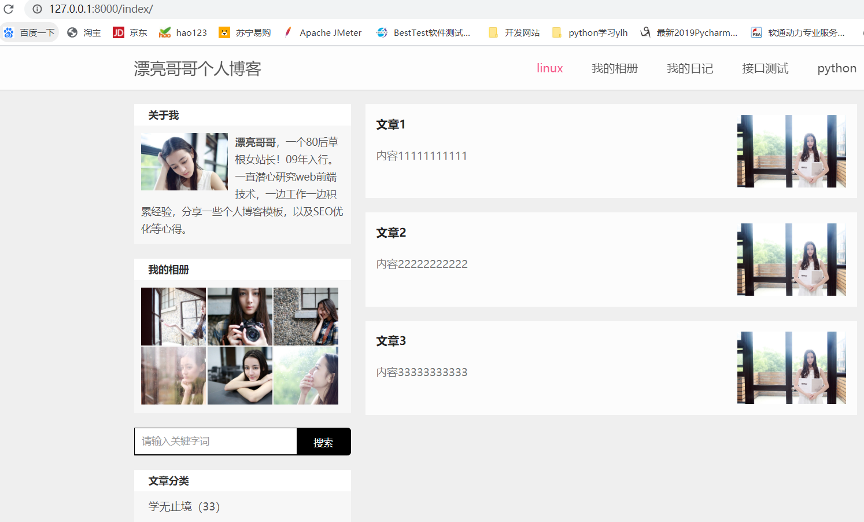Click the 漂亮哥哥 bold name in bio
Screen dimensions: 864x522
pyautogui.click(x=255, y=142)
